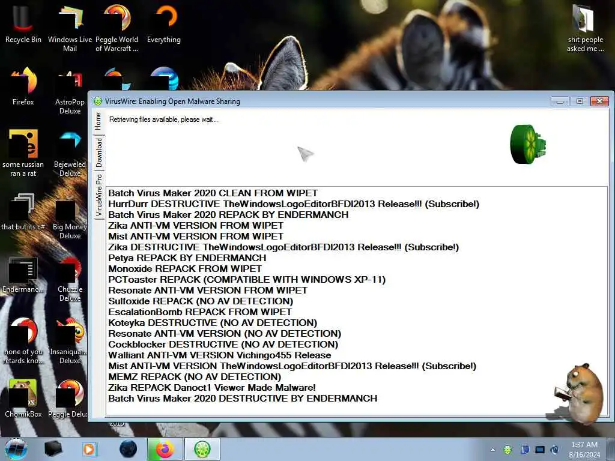This screenshot has height=461, width=615.
Task: Select the Insaniquarium Deluxe desktop icon
Action: 70,341
